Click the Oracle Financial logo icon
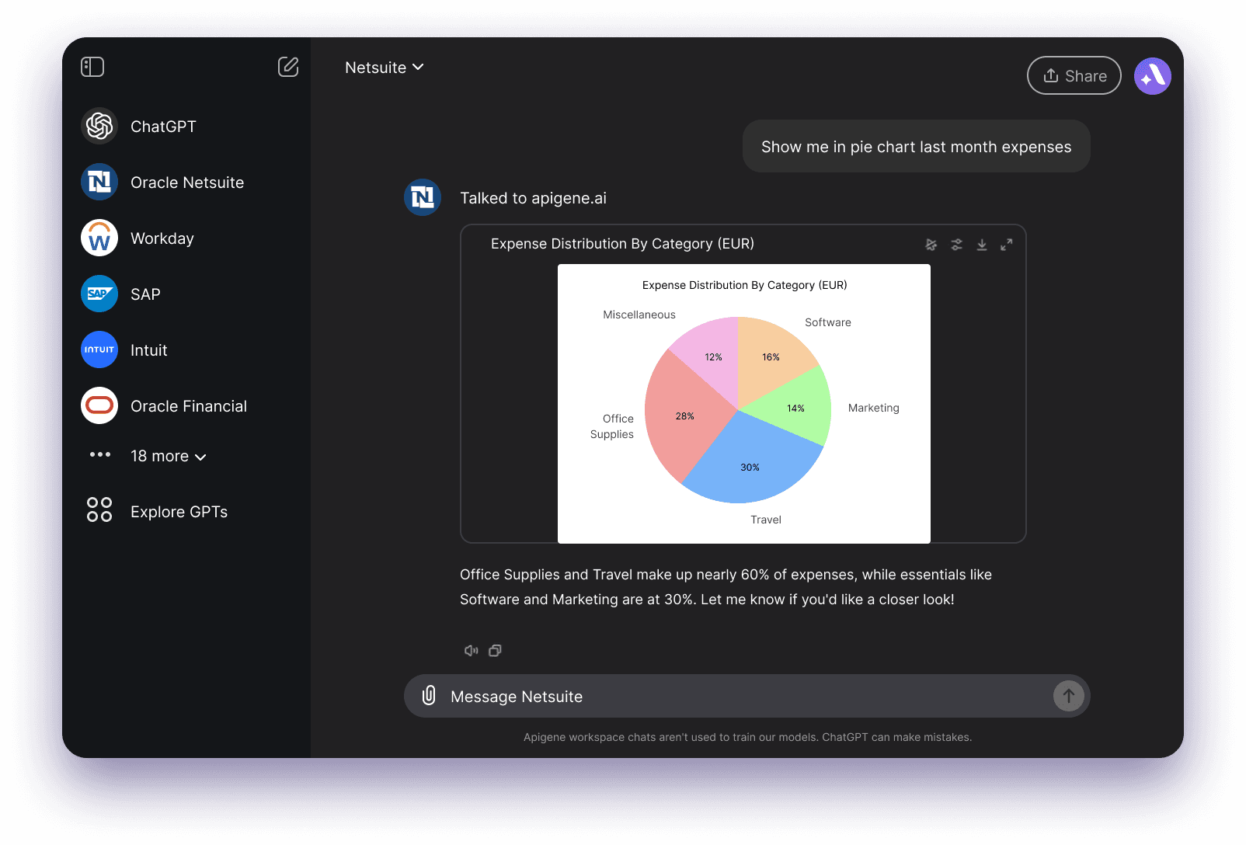 (x=99, y=405)
